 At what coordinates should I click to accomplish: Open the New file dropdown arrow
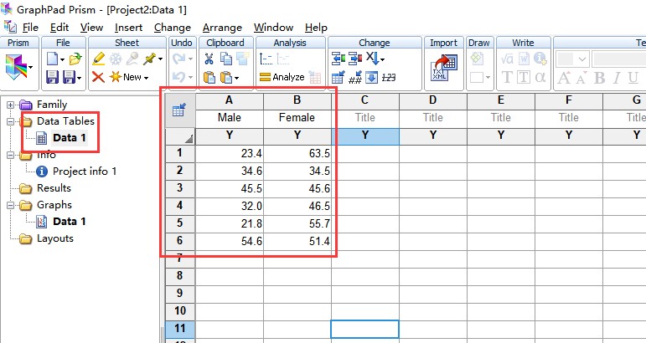point(62,60)
